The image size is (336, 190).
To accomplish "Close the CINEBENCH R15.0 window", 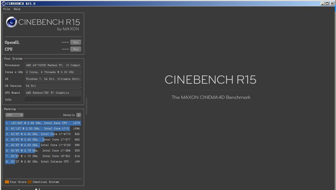I will pos(332,4).
